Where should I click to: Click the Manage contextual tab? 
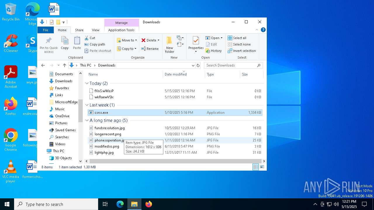tap(121, 23)
